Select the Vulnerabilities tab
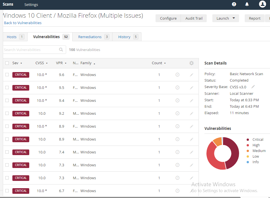 coord(50,37)
